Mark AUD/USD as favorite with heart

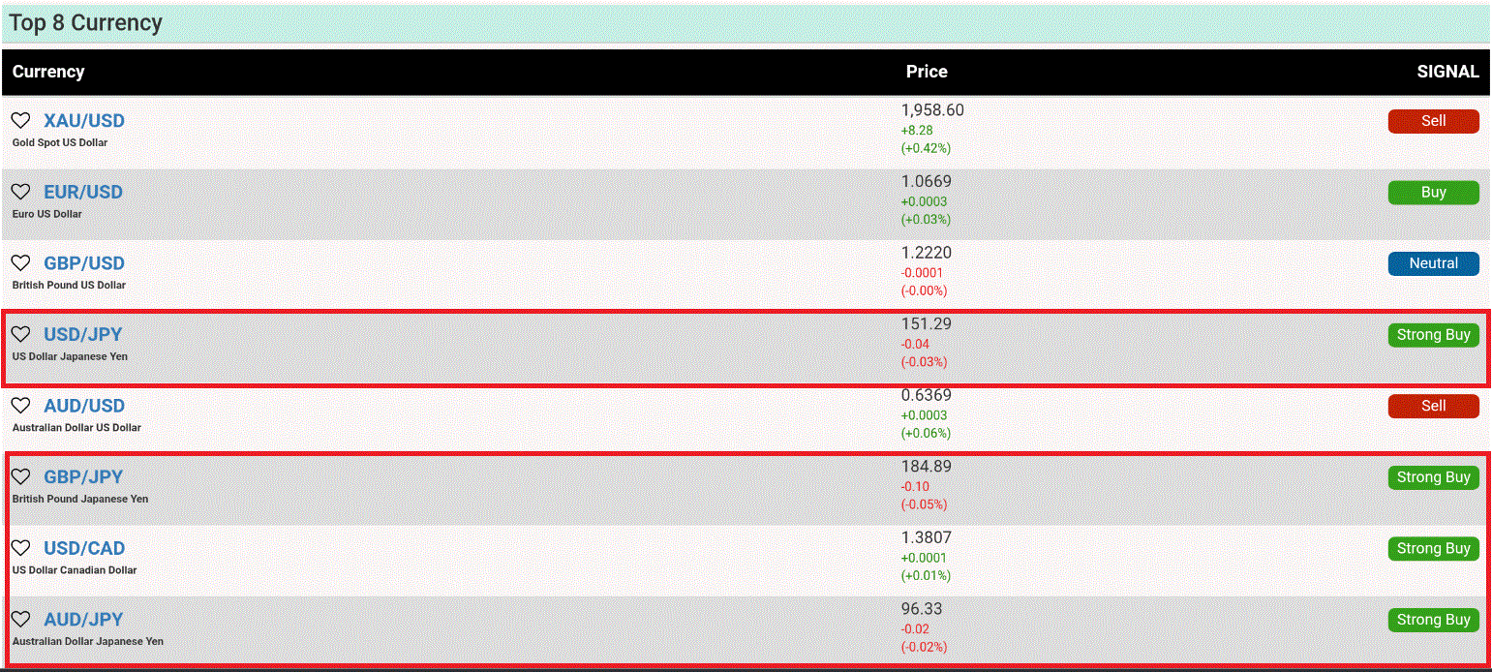tap(20, 406)
